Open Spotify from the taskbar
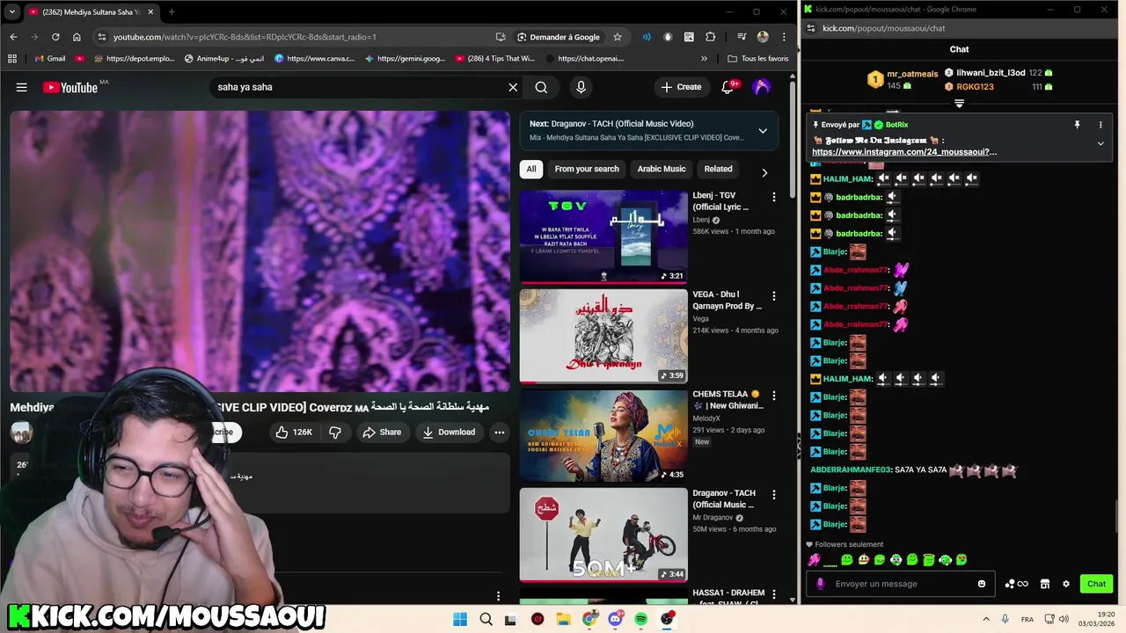Screen dimensions: 1126x633 [x=641, y=619]
